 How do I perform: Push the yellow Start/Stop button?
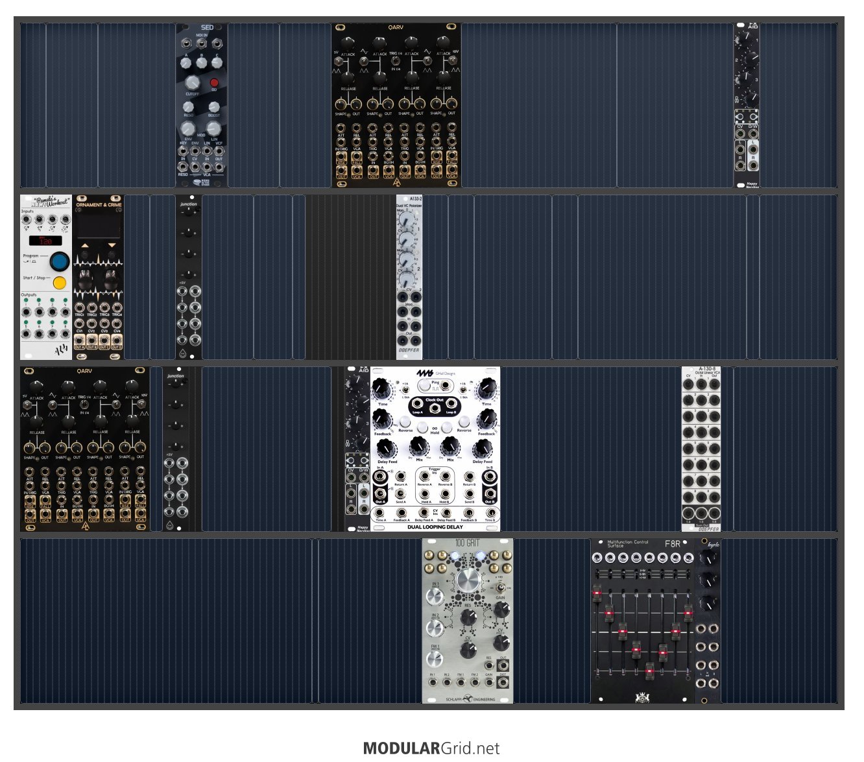[x=60, y=283]
